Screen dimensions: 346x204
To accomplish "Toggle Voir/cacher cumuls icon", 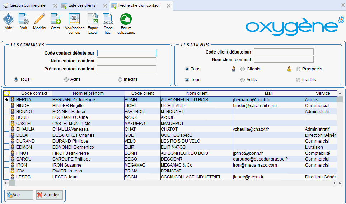I will pos(74,19).
